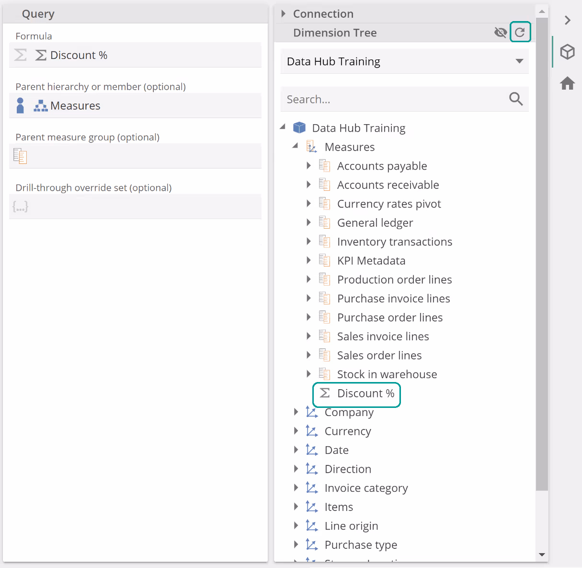The image size is (582, 568).
Task: Expand the Connection section
Action: pos(284,14)
